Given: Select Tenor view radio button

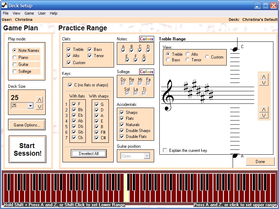Looking at the screenshot, I should tap(188, 60).
